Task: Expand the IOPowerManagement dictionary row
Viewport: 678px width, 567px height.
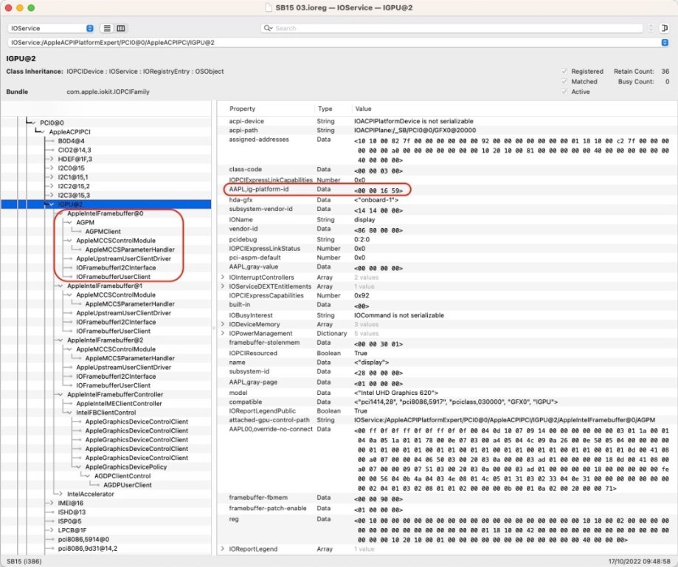Action: (x=223, y=334)
